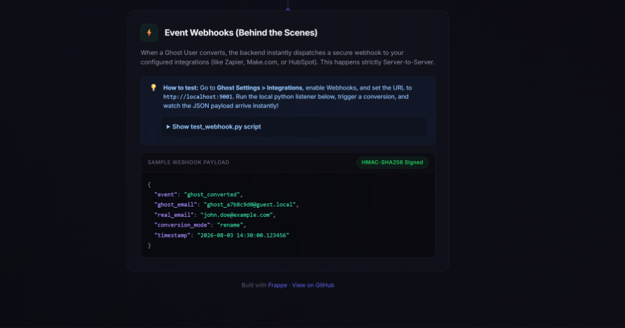The height and width of the screenshot is (328, 625).
Task: Click the Event Webhooks (Behind the Scenes) heading
Action: 240,33
